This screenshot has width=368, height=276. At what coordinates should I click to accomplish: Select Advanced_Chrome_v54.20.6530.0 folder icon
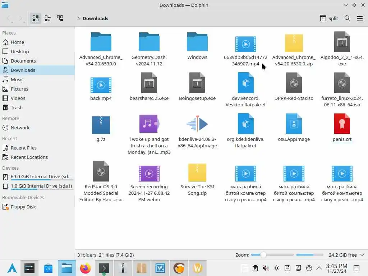tap(101, 42)
